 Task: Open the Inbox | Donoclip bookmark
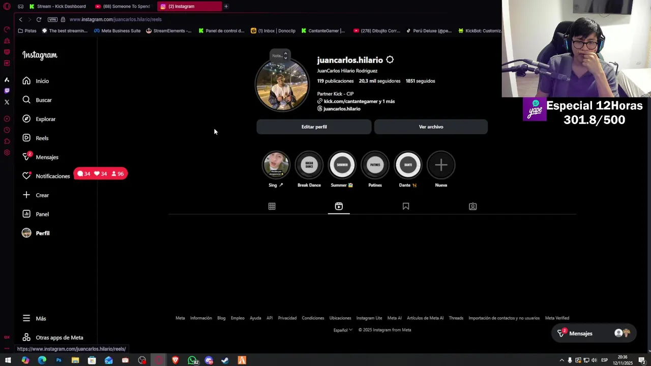[x=273, y=30]
